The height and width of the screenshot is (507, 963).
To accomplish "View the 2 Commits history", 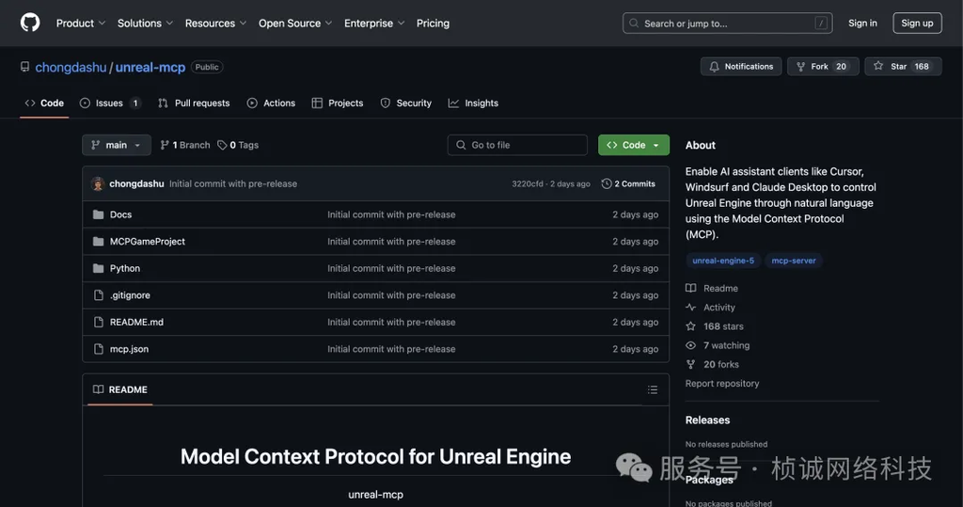I will click(628, 183).
